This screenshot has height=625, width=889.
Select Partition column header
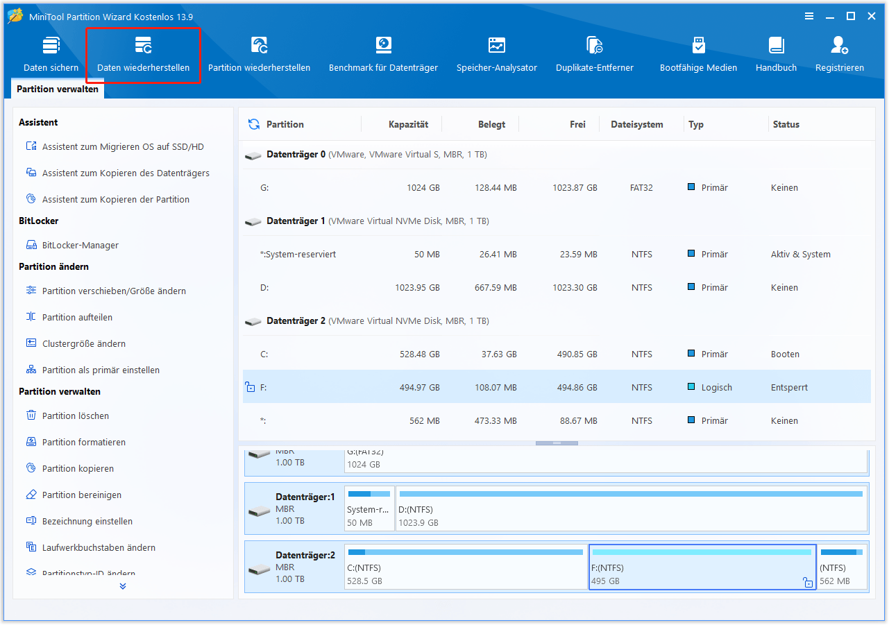pyautogui.click(x=285, y=125)
